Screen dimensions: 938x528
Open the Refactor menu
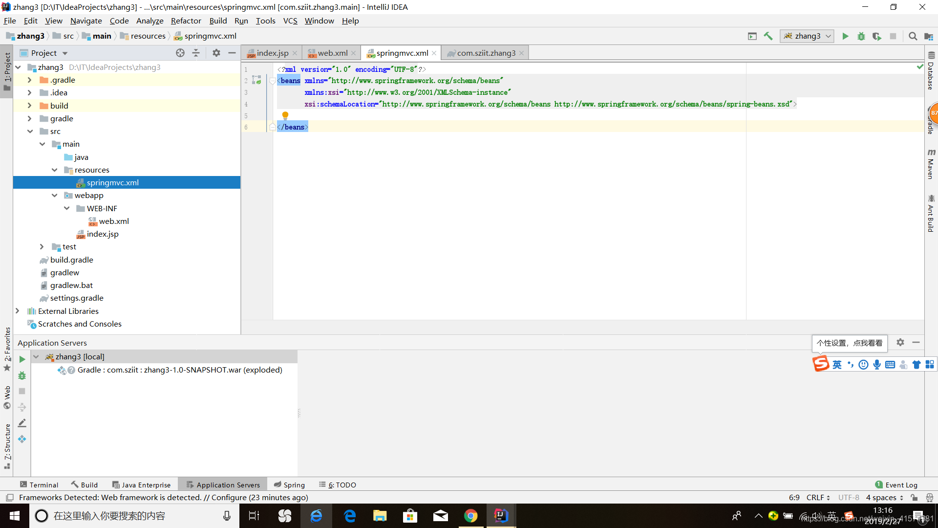tap(186, 21)
